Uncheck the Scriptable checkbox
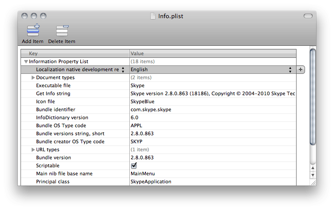This screenshot has height=210, width=334. point(134,166)
